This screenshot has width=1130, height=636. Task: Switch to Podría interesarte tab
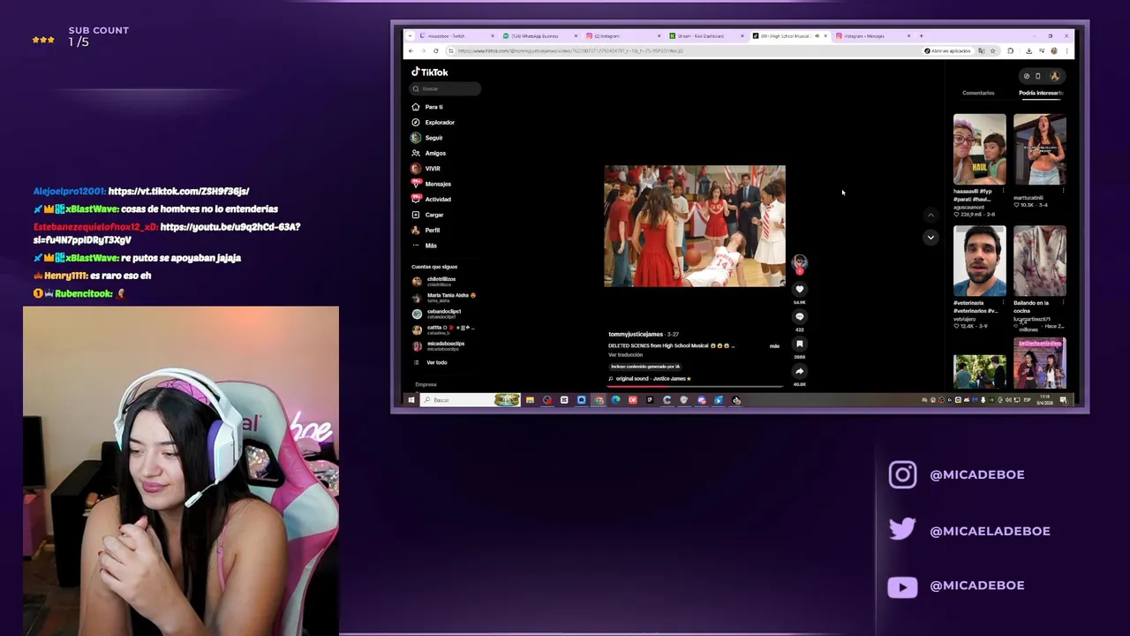click(x=1040, y=93)
